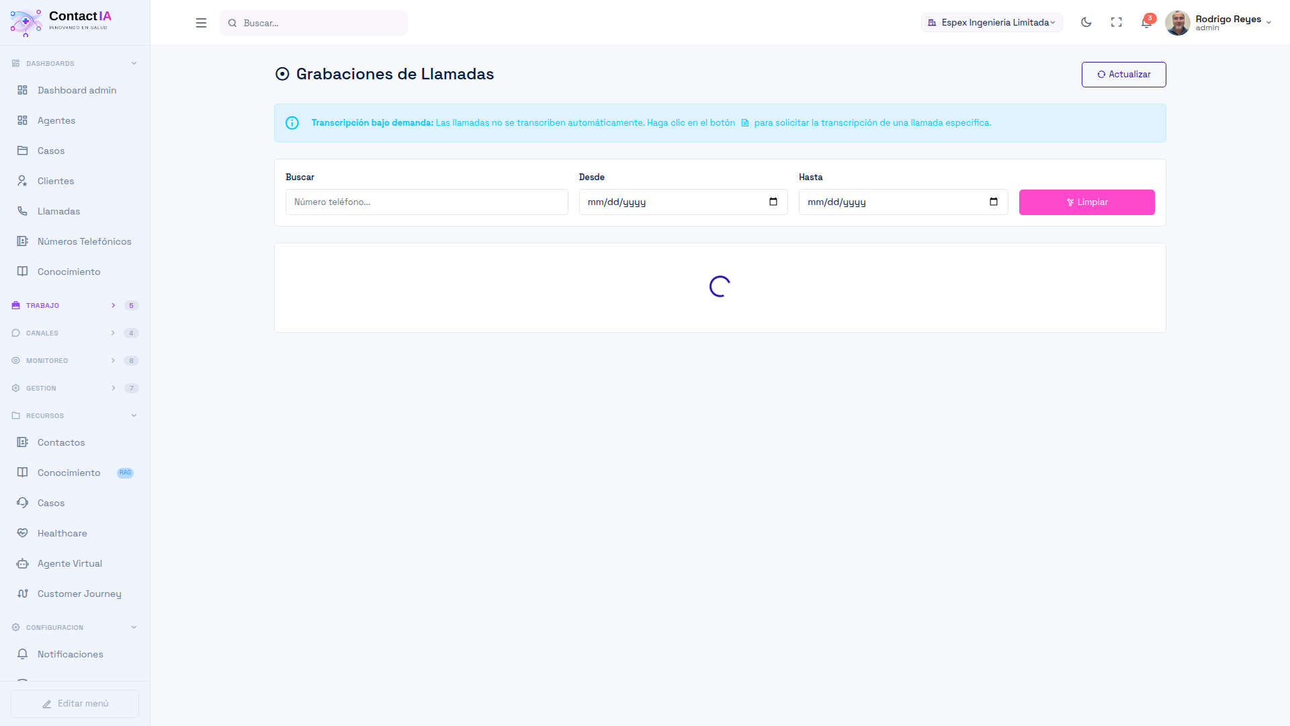The image size is (1290, 726).
Task: Click the Healthcare heart icon in sidebar
Action: click(22, 533)
